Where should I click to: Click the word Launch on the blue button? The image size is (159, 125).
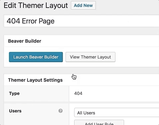(x=21, y=57)
